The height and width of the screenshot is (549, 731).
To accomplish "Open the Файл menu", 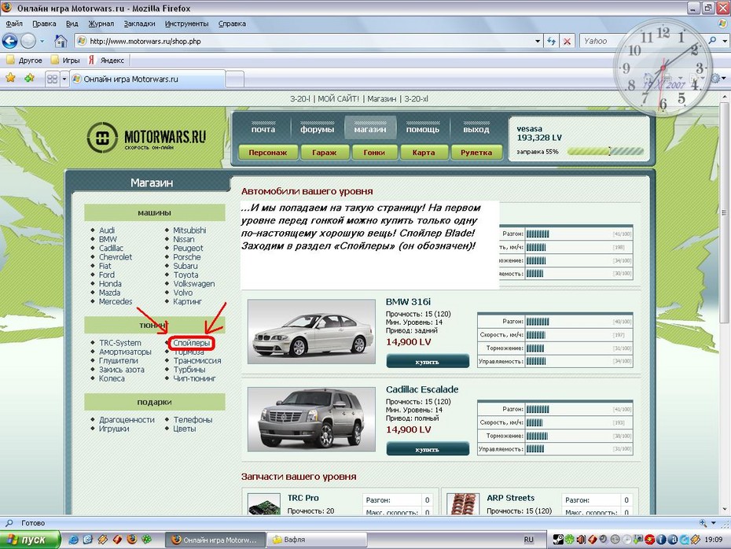I will [14, 24].
